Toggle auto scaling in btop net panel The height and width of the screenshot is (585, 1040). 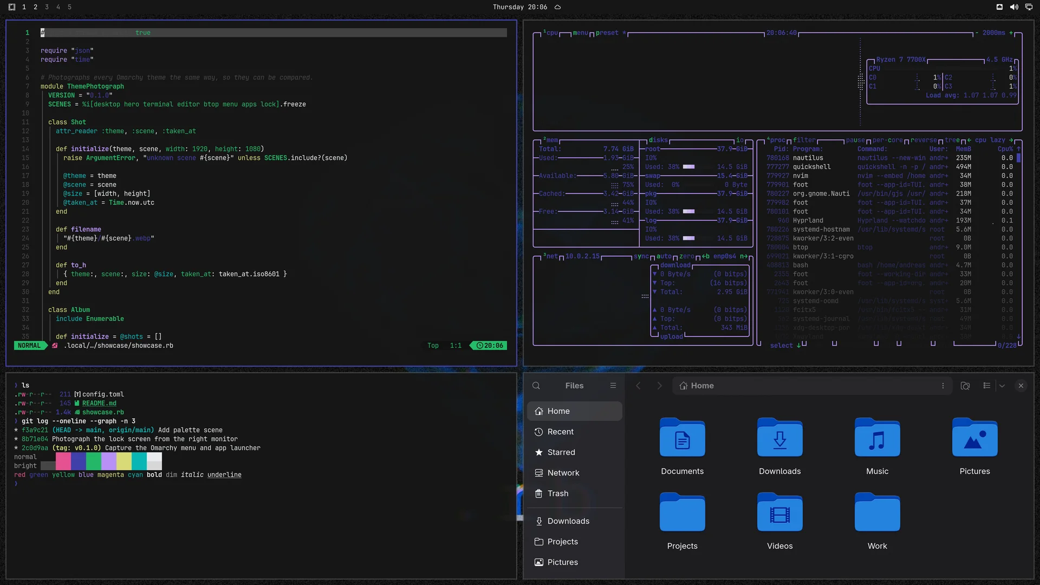pyautogui.click(x=664, y=257)
